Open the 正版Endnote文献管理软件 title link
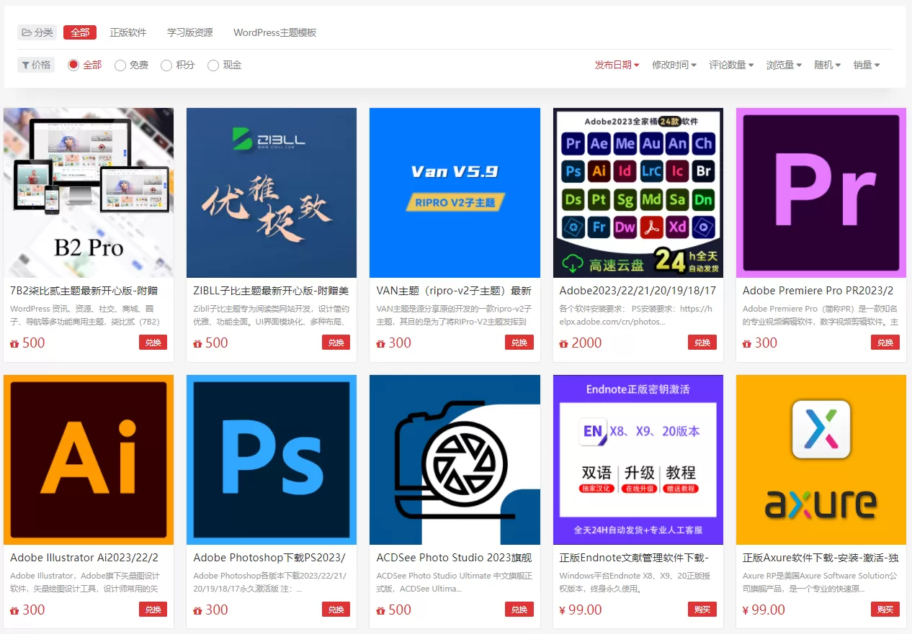 (x=634, y=558)
